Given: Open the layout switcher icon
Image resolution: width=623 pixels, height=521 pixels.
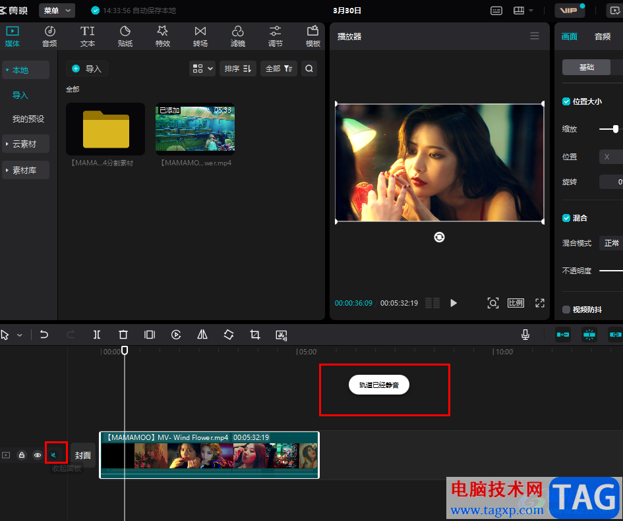Looking at the screenshot, I should click(519, 11).
